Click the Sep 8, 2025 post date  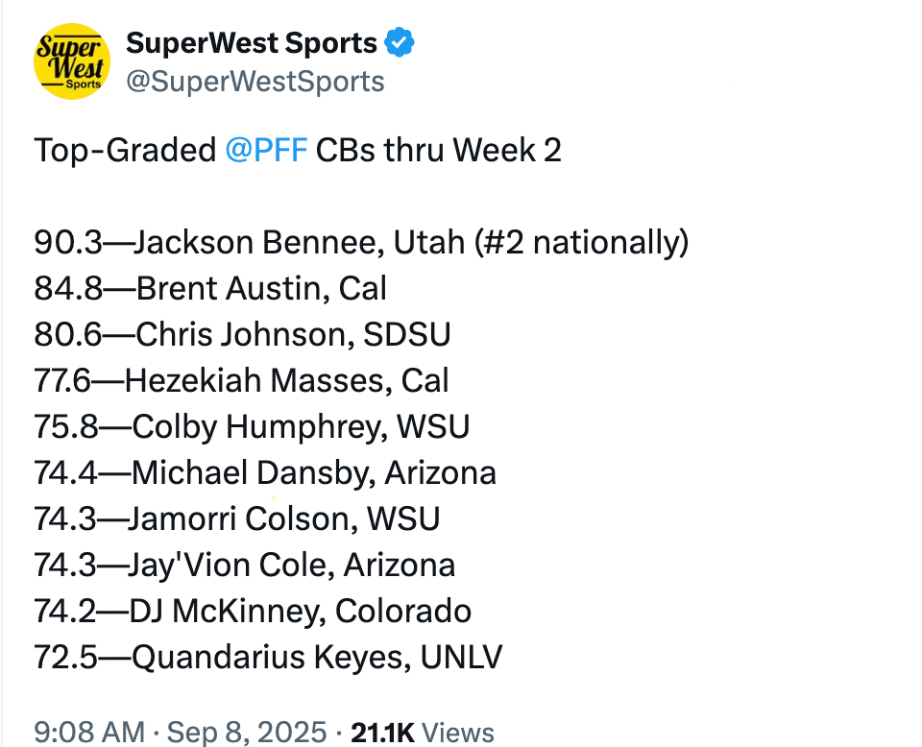tap(246, 733)
